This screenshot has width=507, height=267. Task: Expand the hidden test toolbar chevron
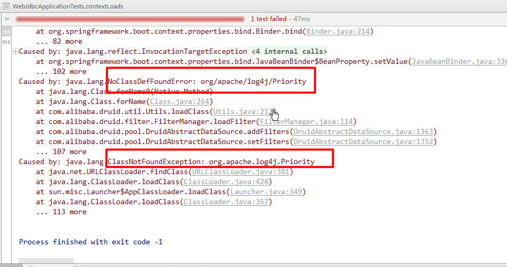[x=7, y=19]
